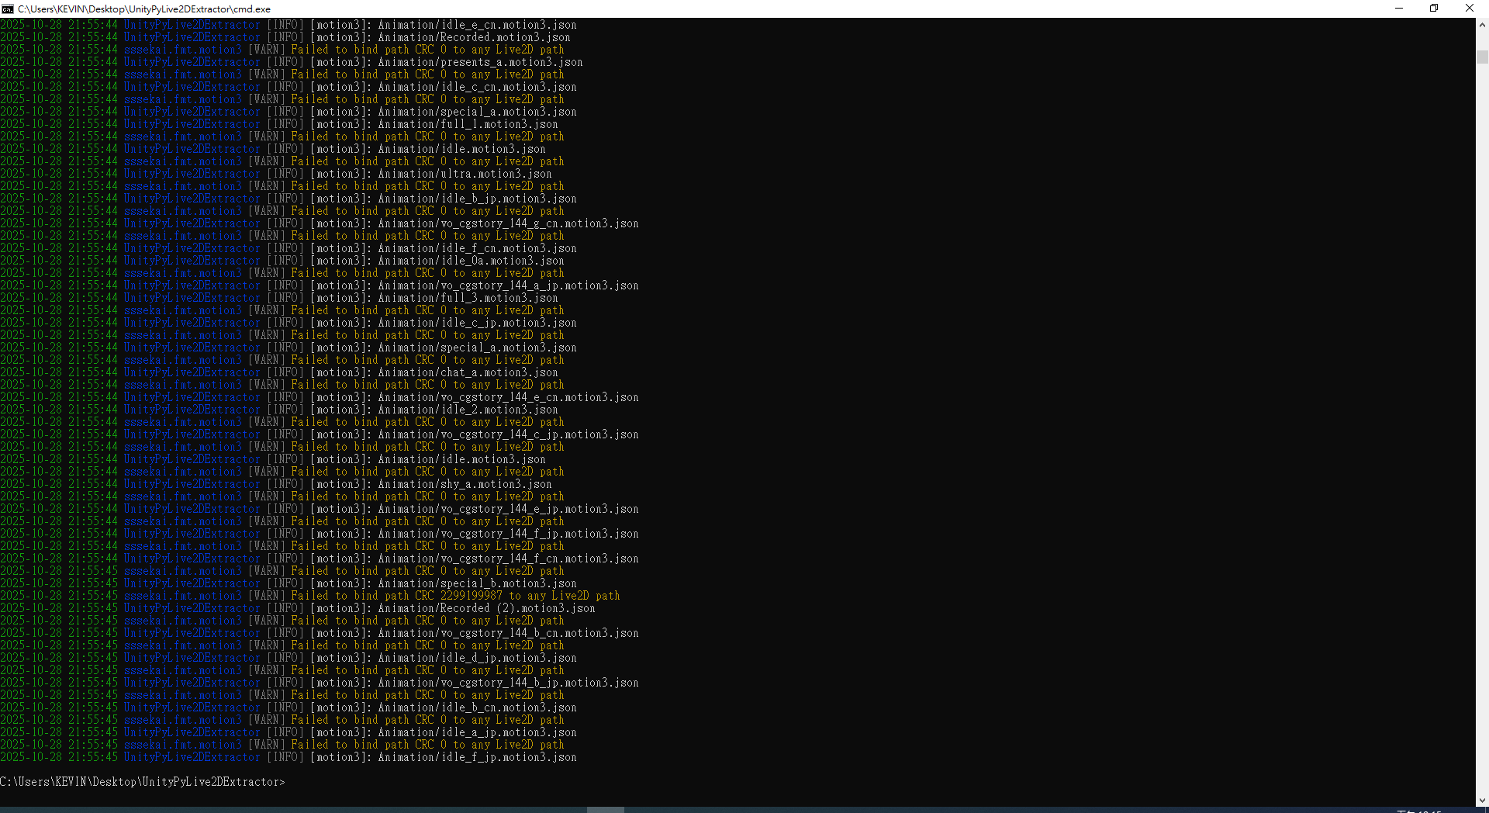The height and width of the screenshot is (813, 1489).
Task: Click the scrollbar down arrow
Action: pos(1482,800)
